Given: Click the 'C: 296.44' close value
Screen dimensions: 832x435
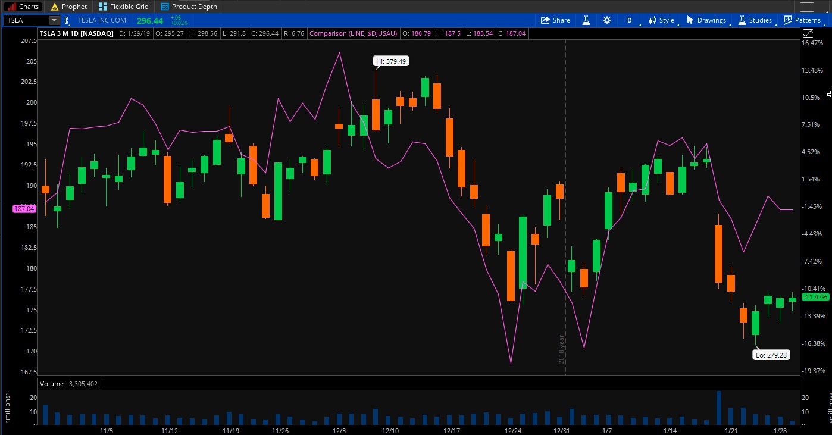Looking at the screenshot, I should click(265, 33).
